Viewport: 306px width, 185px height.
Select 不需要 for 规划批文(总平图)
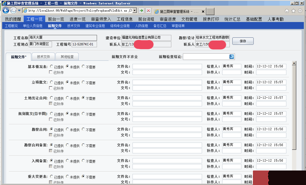click(83, 113)
